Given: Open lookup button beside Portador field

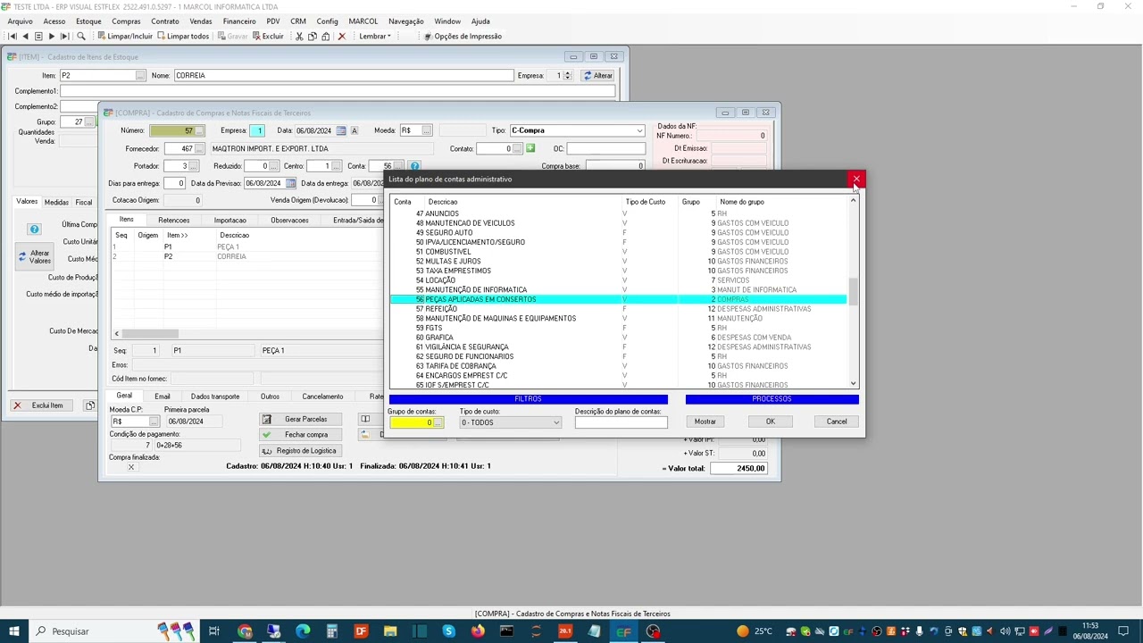Looking at the screenshot, I should (195, 166).
